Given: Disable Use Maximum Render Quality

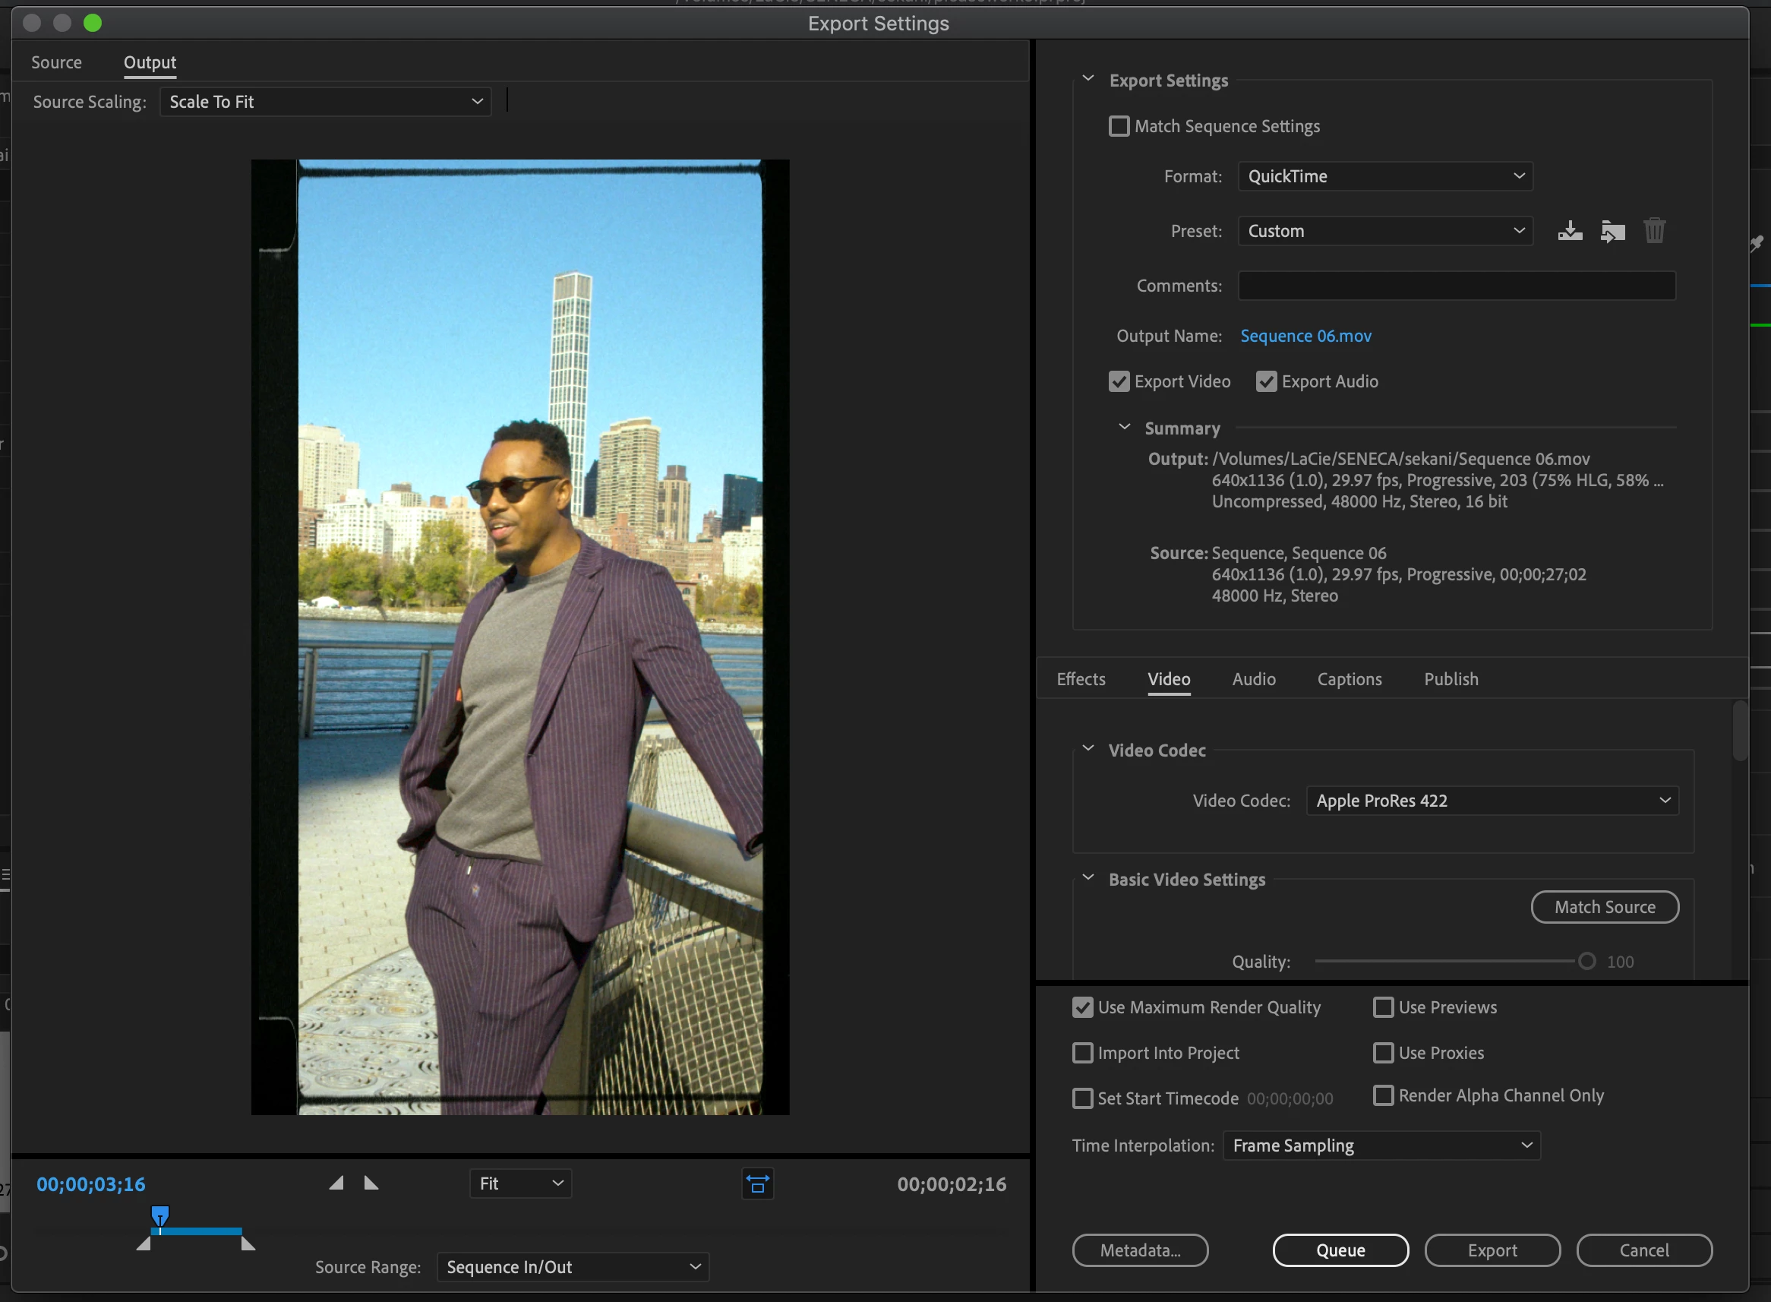Looking at the screenshot, I should pyautogui.click(x=1082, y=1007).
